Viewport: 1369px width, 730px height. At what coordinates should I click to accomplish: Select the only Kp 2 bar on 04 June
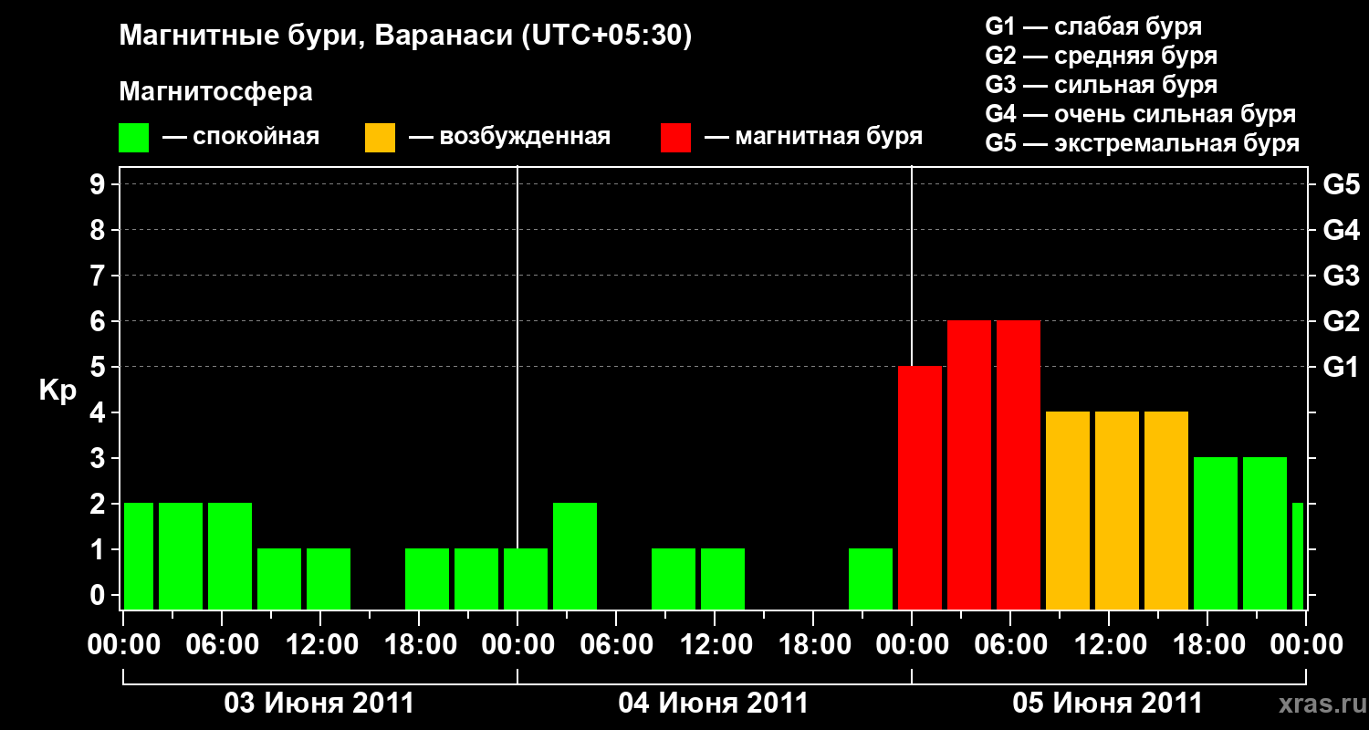575,557
